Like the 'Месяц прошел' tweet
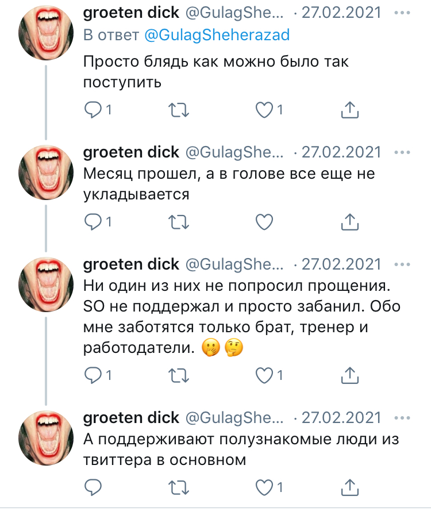 click(x=264, y=221)
